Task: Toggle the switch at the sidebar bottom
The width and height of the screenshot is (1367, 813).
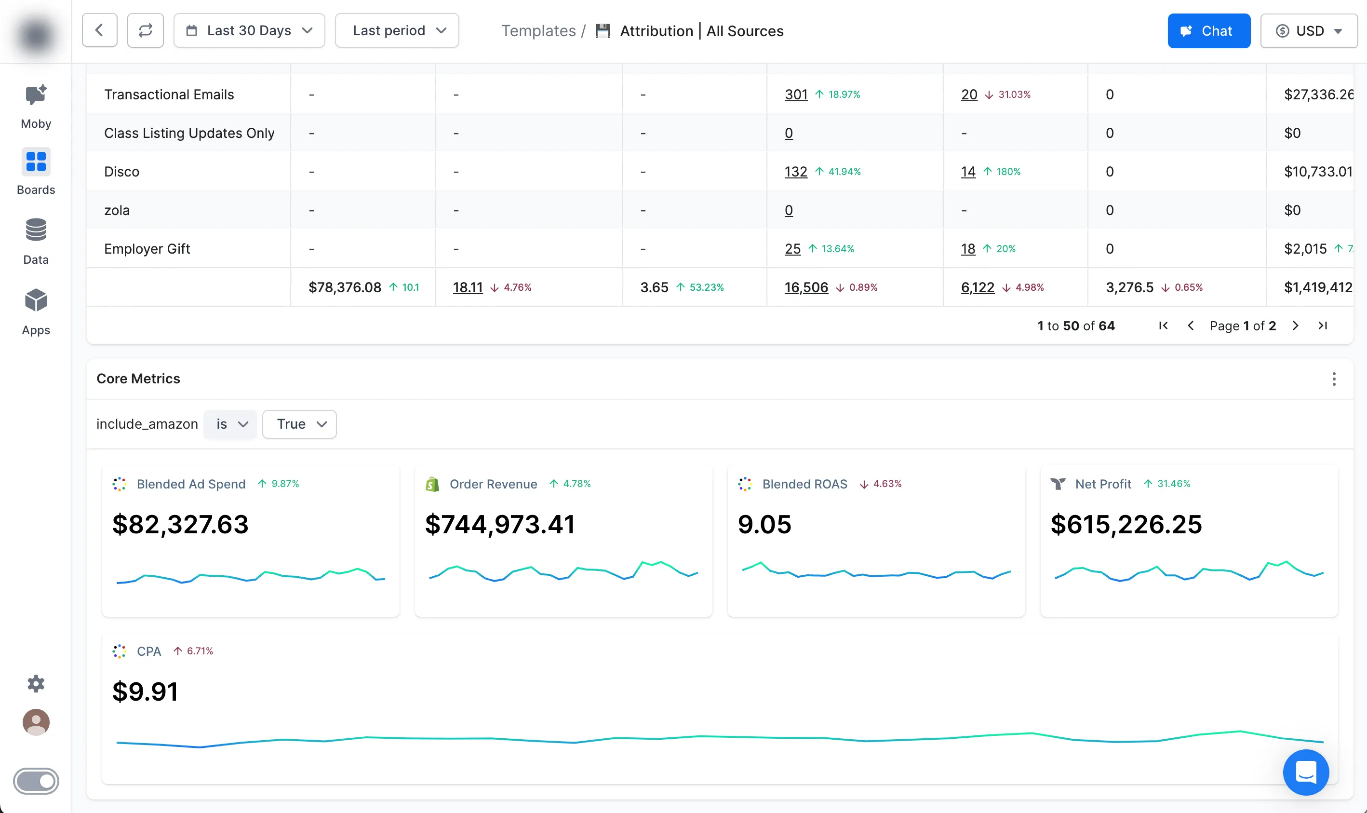Action: (36, 781)
